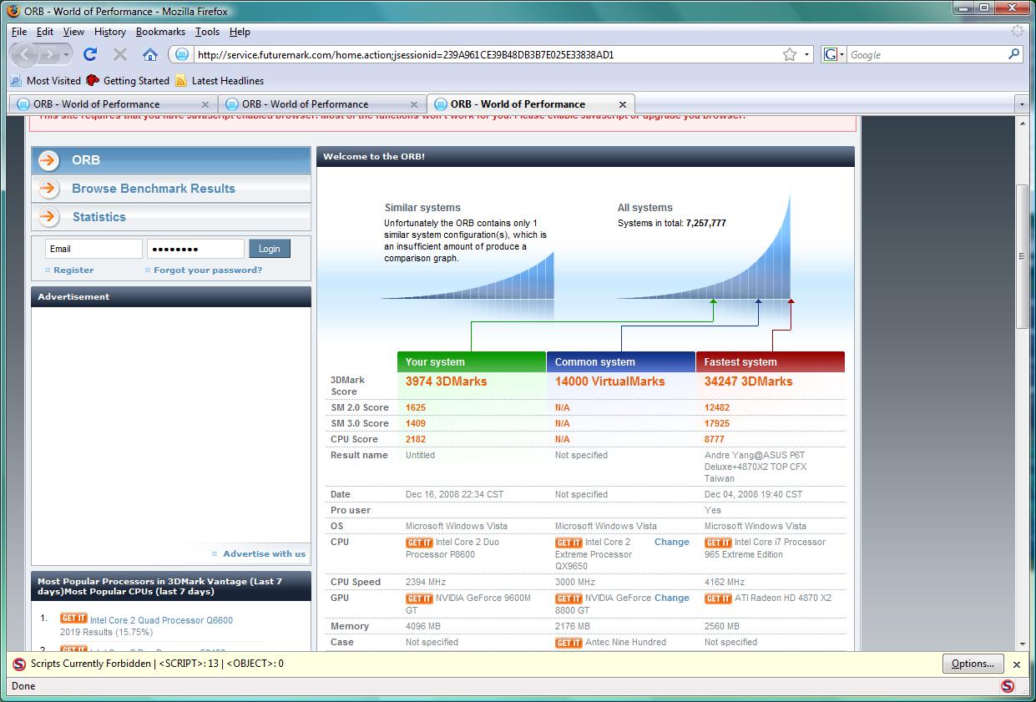
Task: Switch to the first ORB tab
Action: (114, 104)
